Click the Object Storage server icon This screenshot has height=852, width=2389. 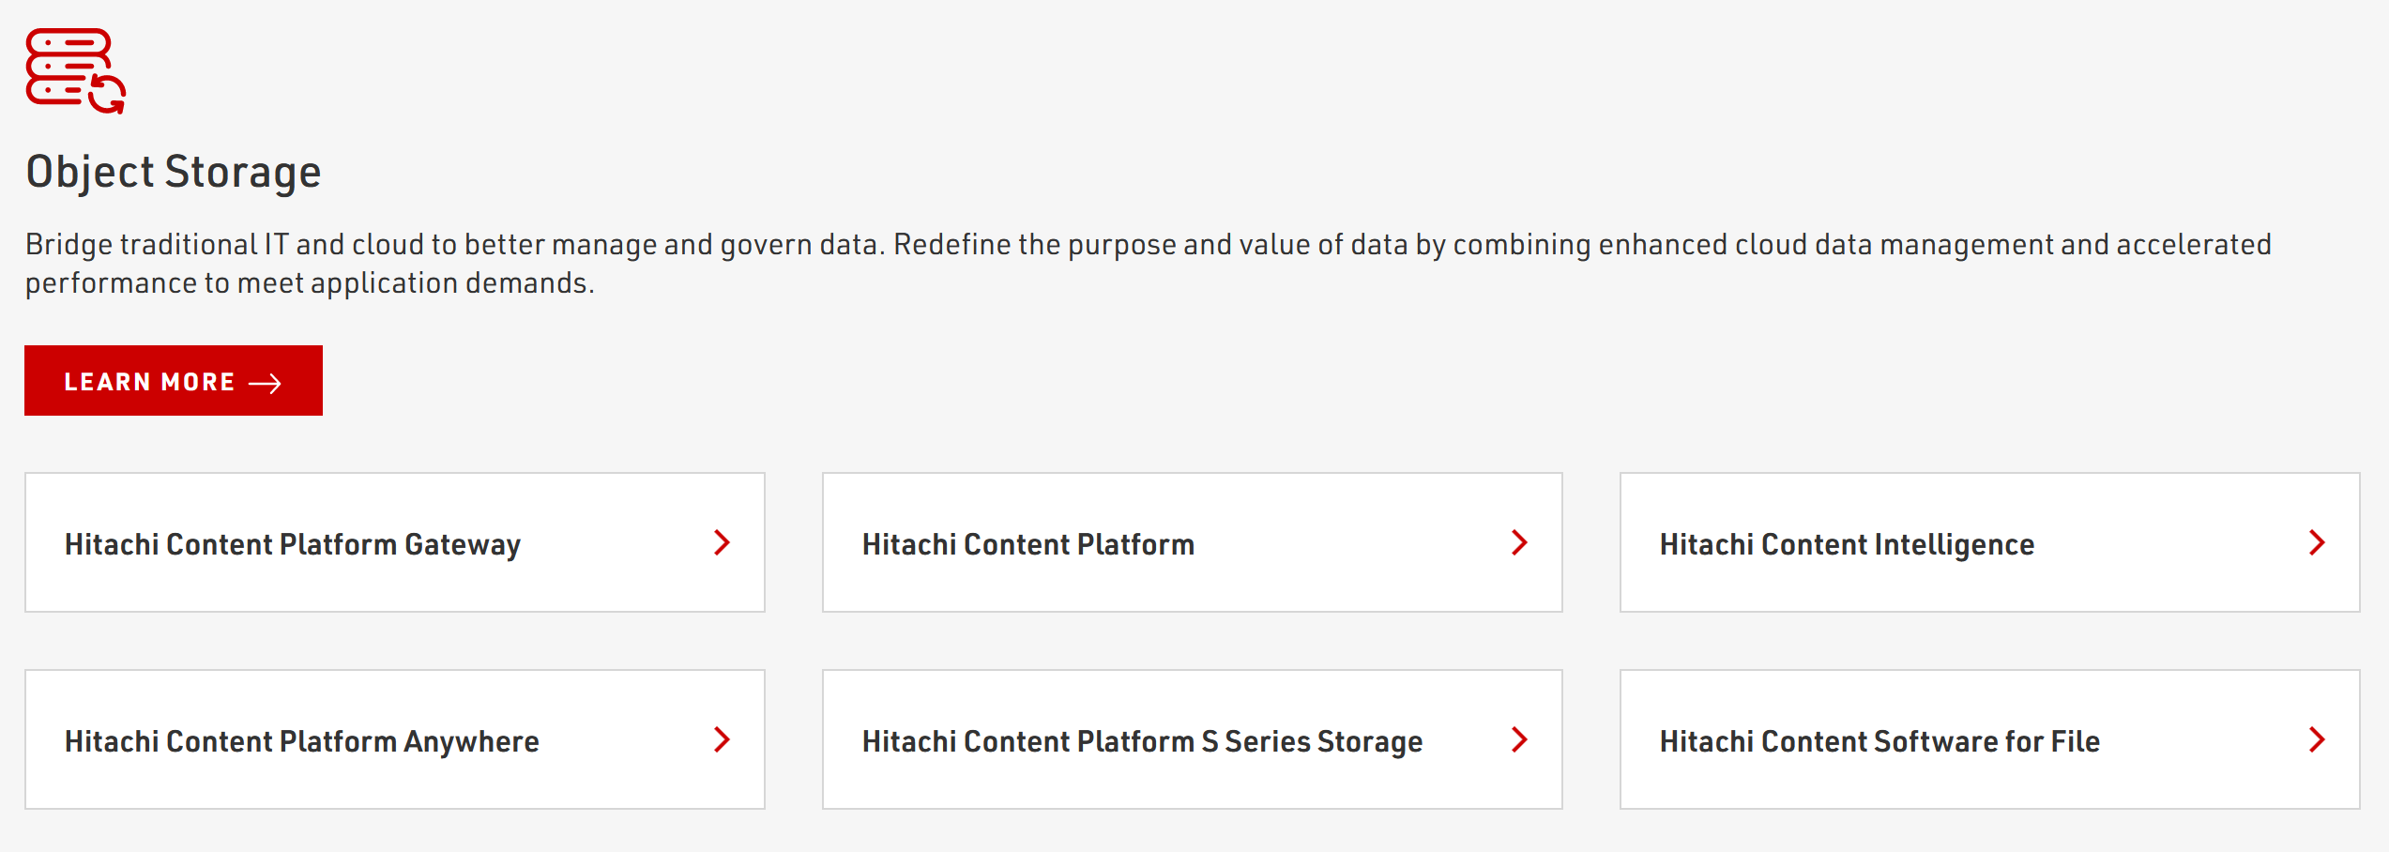click(75, 71)
